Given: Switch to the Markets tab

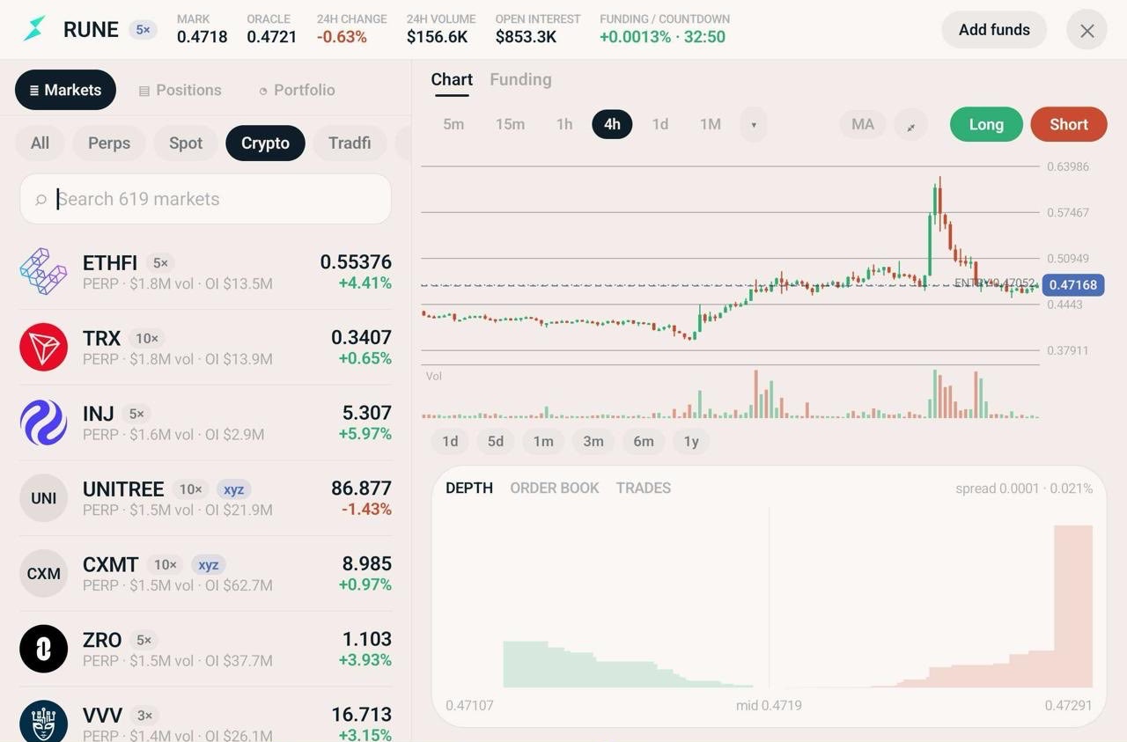Looking at the screenshot, I should pyautogui.click(x=65, y=90).
